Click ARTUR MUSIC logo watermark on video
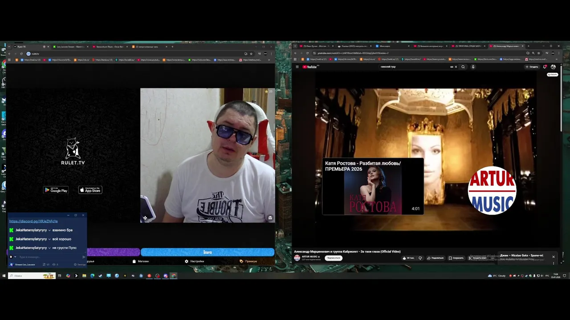This screenshot has height=320, width=570. point(492,190)
